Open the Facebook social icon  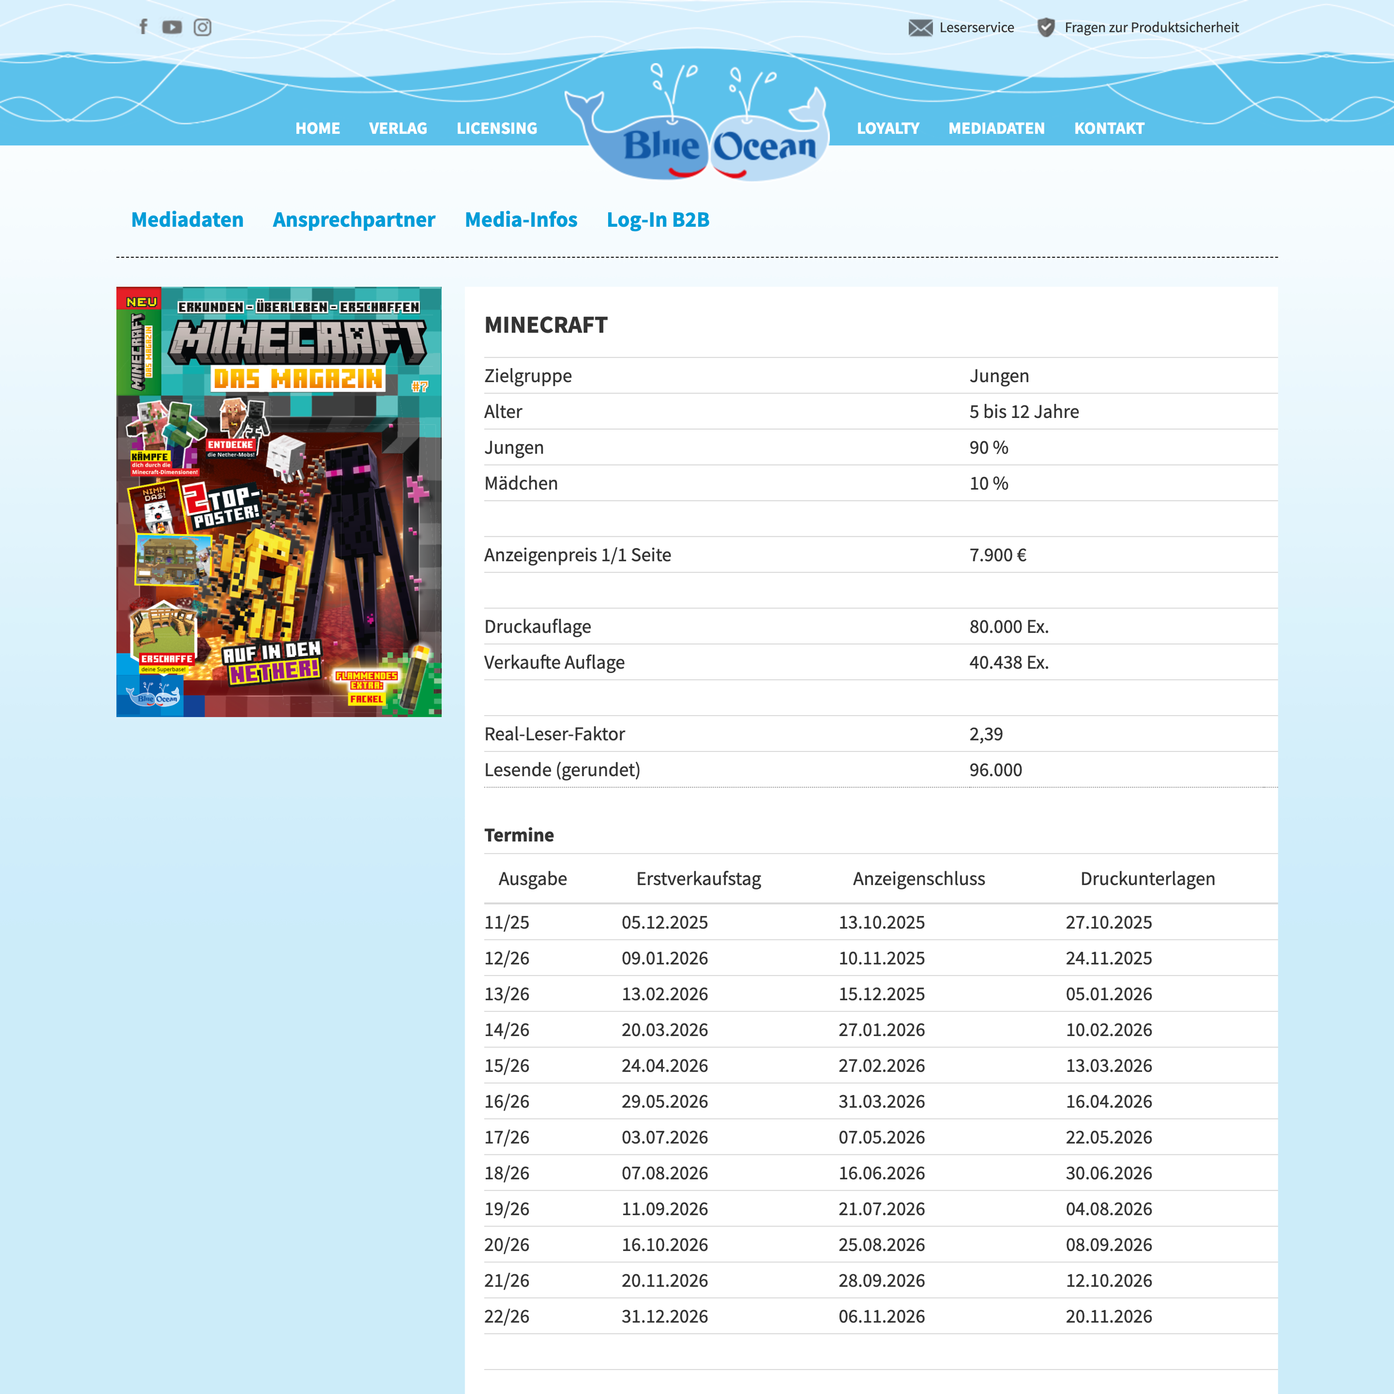point(143,27)
